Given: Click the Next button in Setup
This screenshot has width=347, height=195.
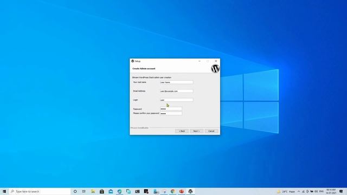Looking at the screenshot, I should point(196,131).
